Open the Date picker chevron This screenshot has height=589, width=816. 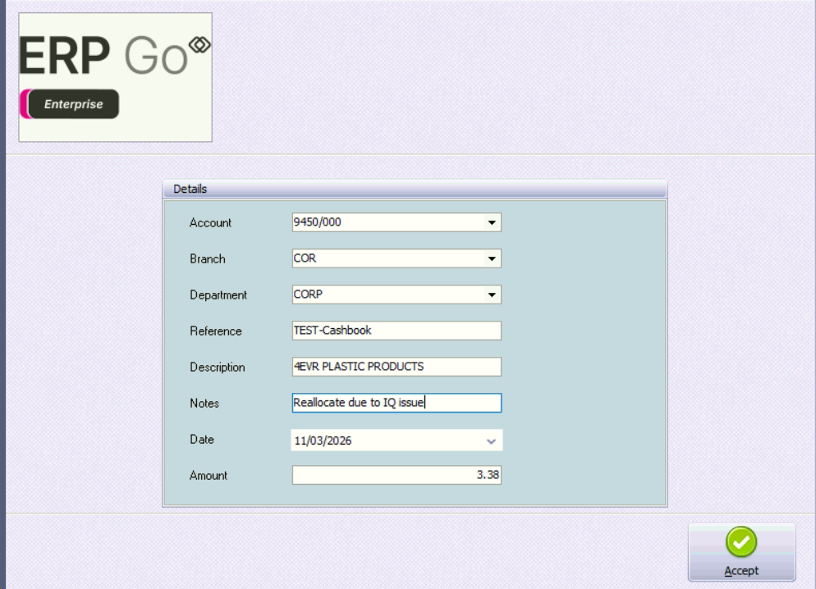[491, 441]
